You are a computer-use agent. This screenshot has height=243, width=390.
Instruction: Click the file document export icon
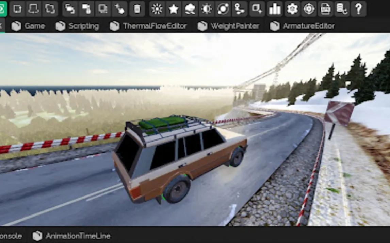326,9
